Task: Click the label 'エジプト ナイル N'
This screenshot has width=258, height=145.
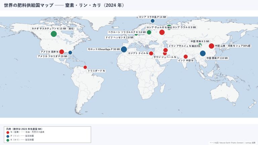Action: point(138,53)
